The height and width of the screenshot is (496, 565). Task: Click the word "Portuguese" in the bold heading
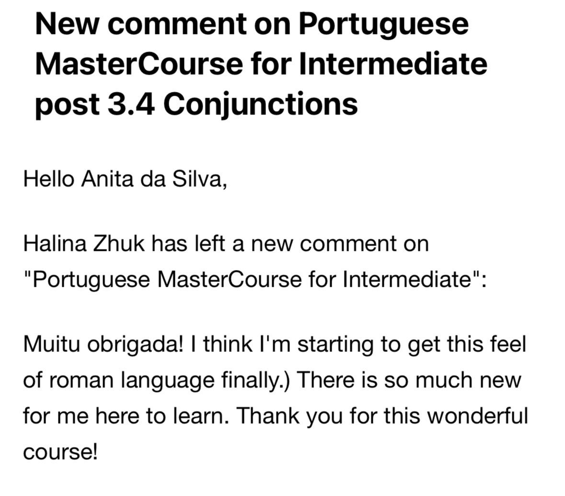coord(384,25)
